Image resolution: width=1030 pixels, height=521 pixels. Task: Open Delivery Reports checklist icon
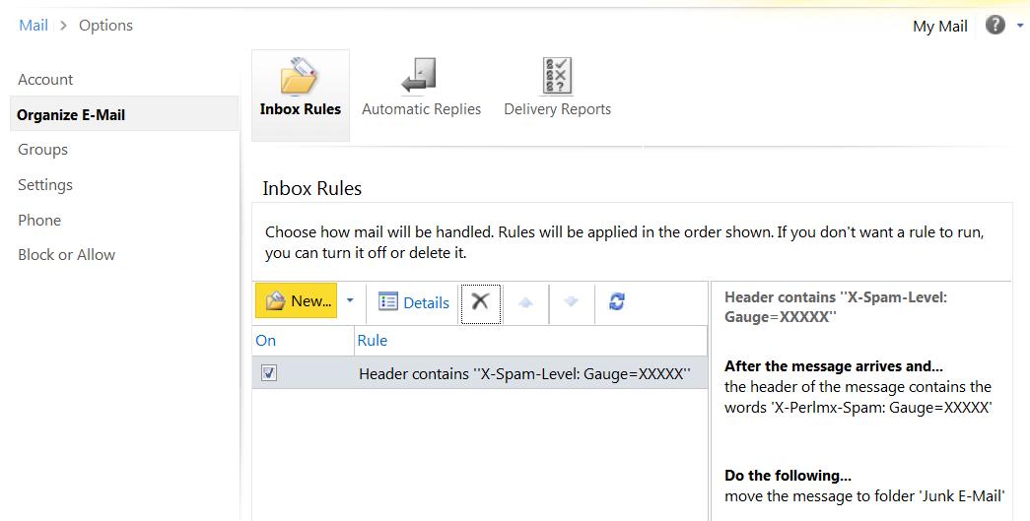point(557,76)
